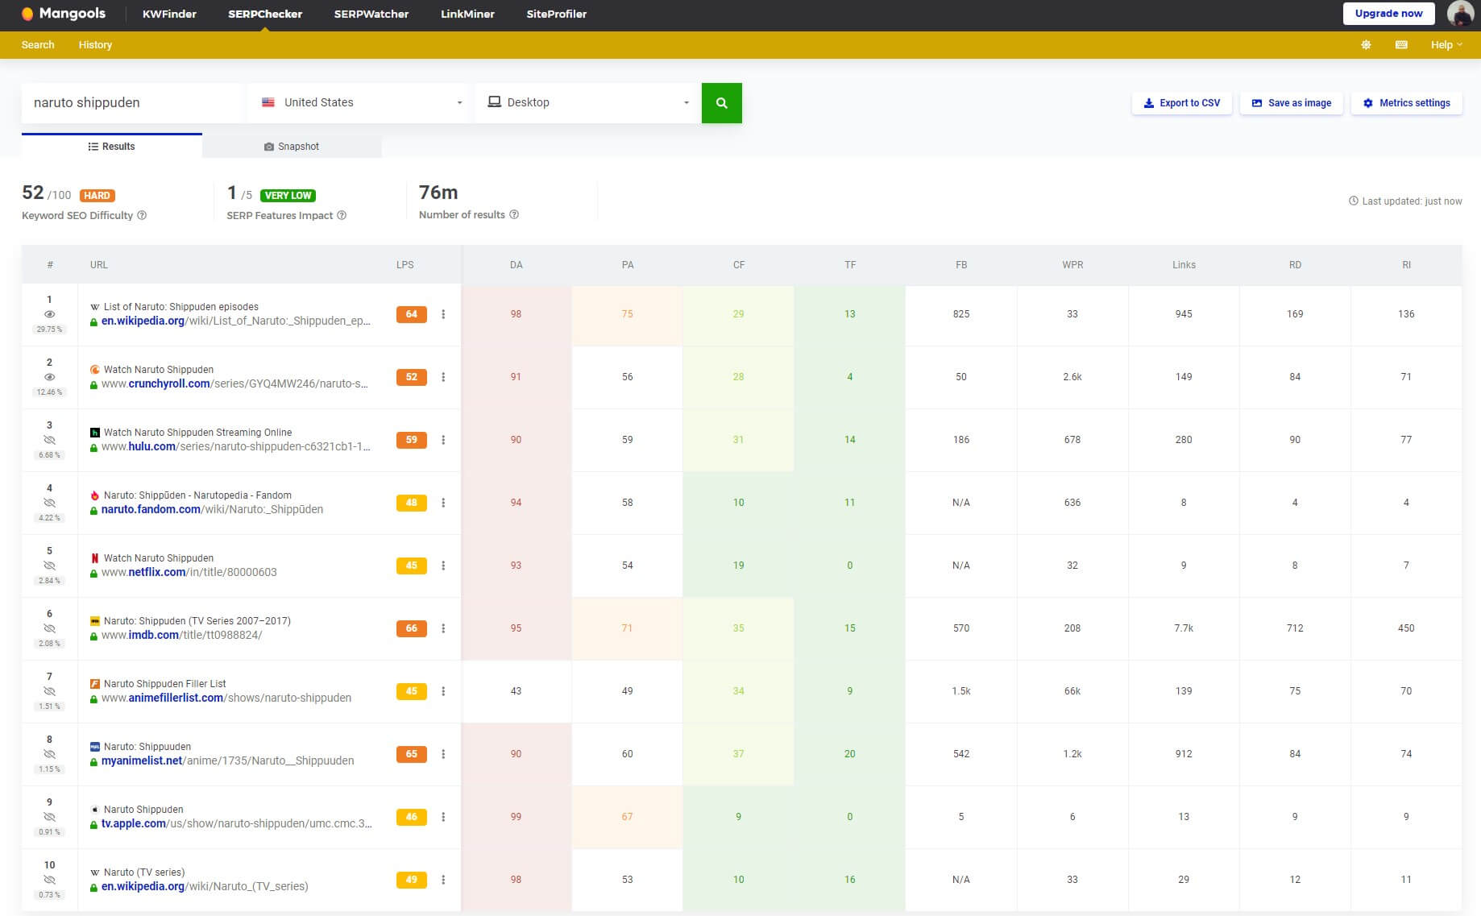Toggle eye visibility icon for result 1
This screenshot has width=1481, height=916.
(x=49, y=314)
